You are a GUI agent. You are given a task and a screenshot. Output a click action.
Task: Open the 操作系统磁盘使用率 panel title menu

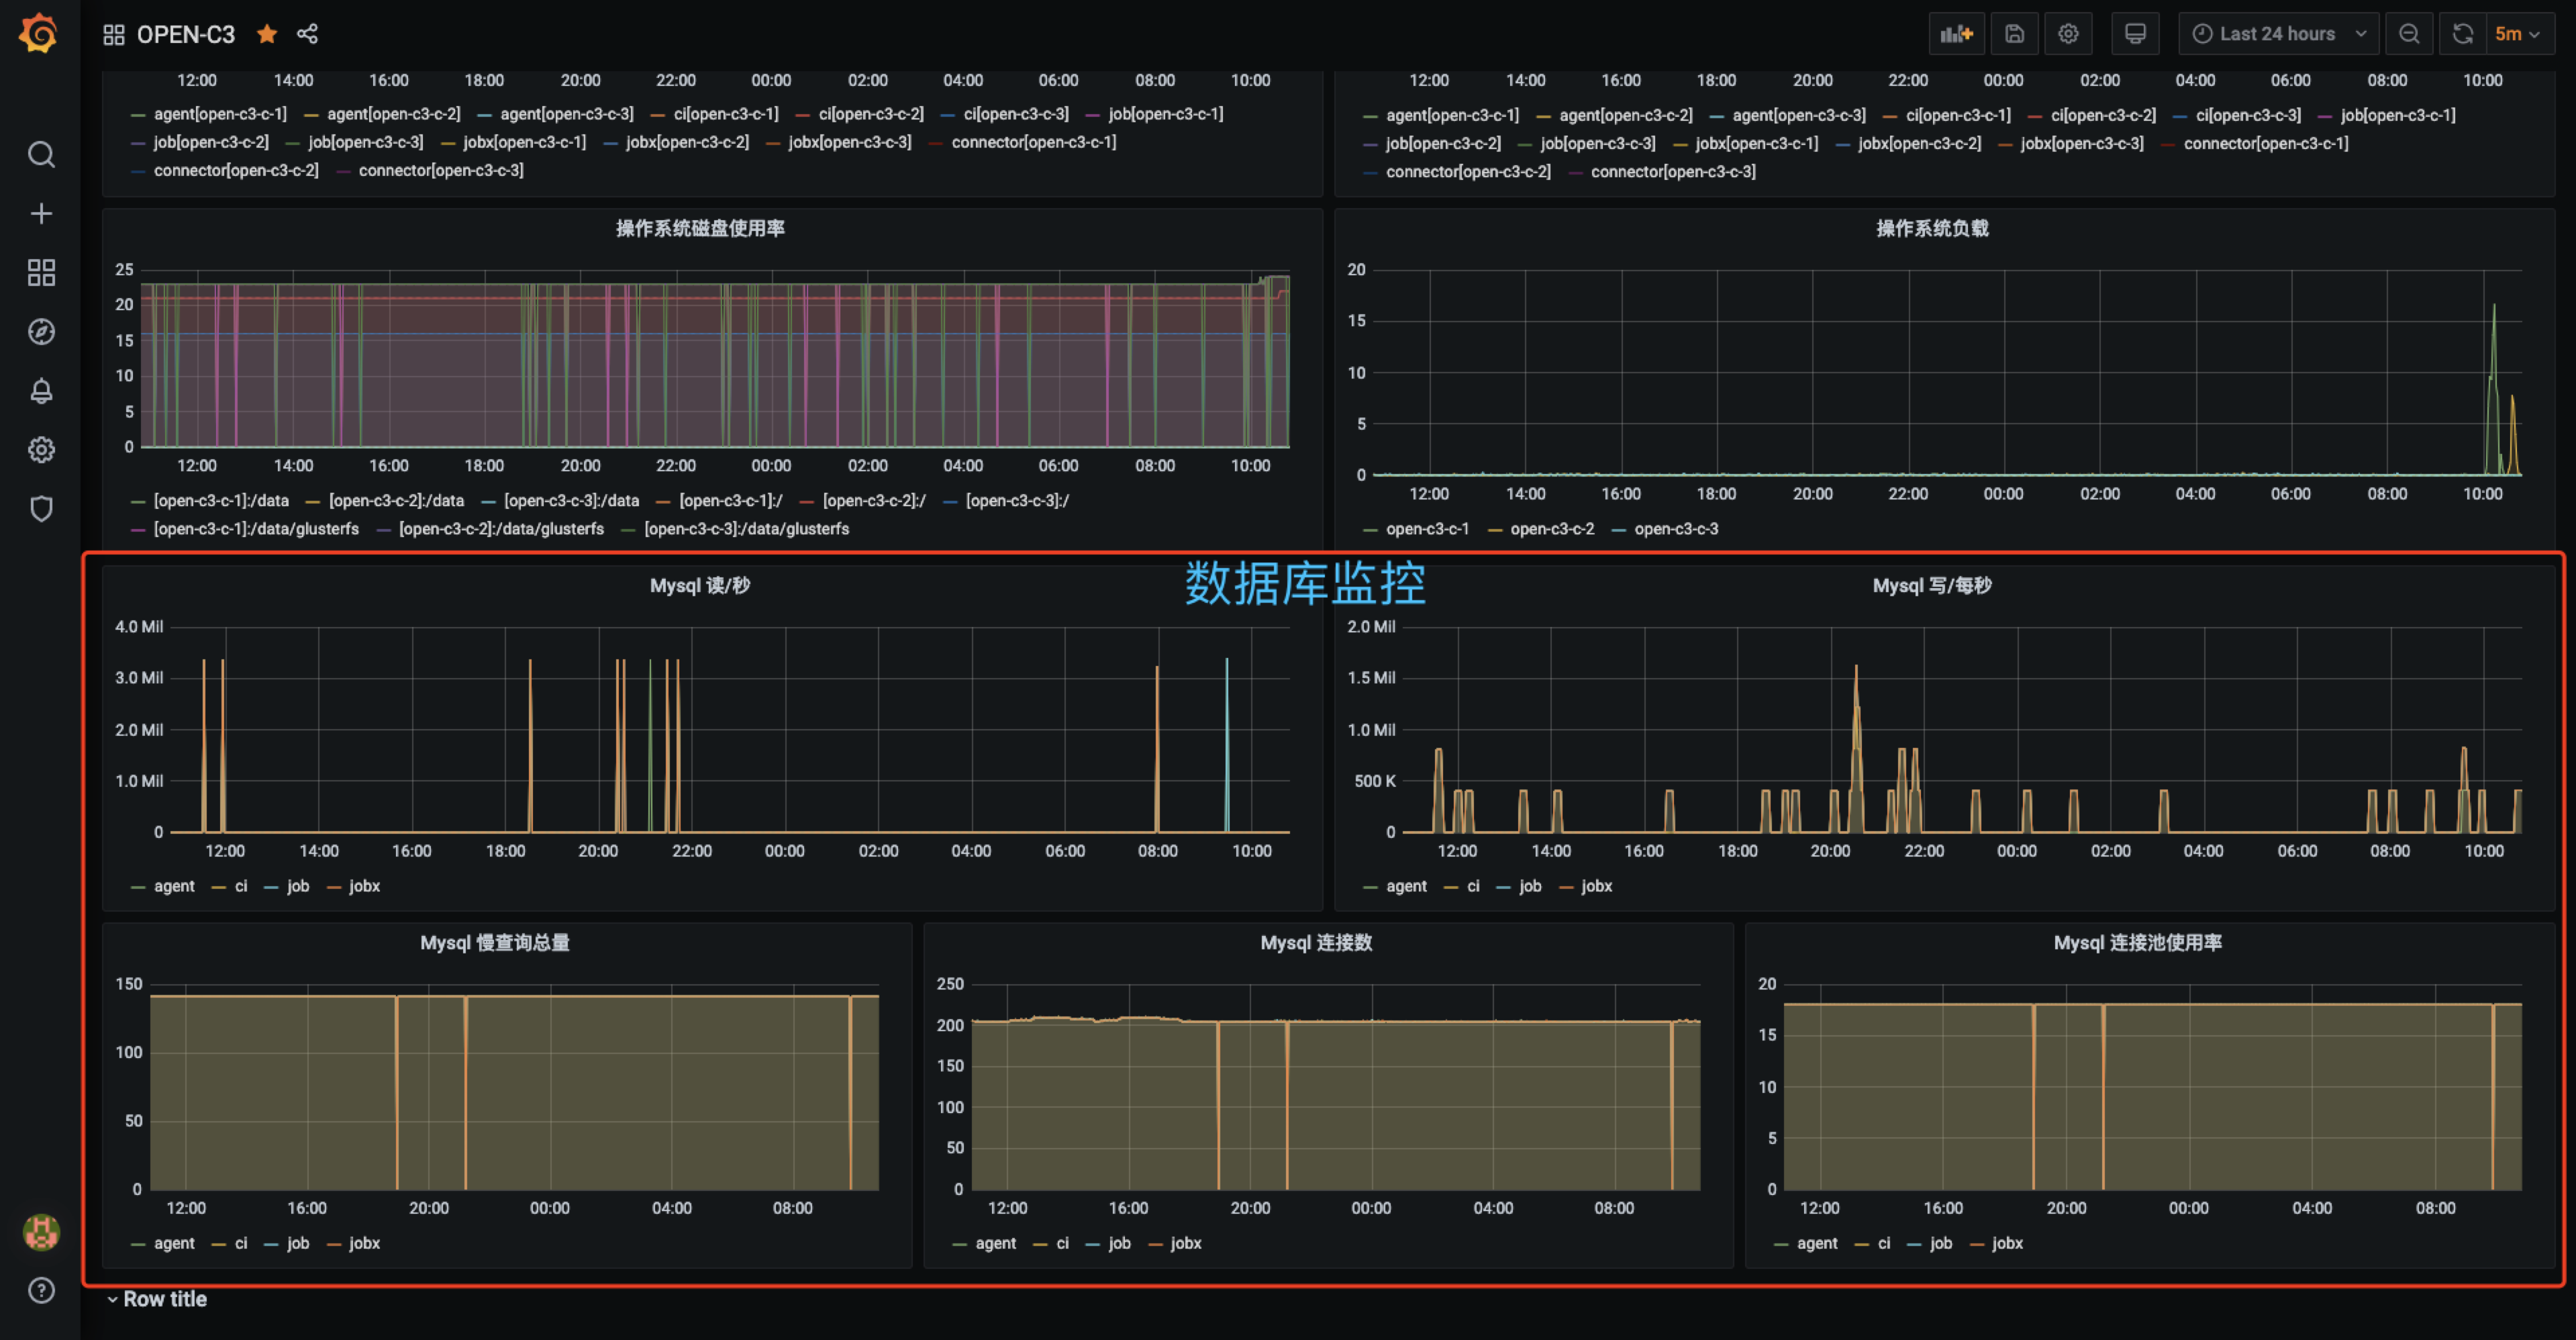point(700,228)
